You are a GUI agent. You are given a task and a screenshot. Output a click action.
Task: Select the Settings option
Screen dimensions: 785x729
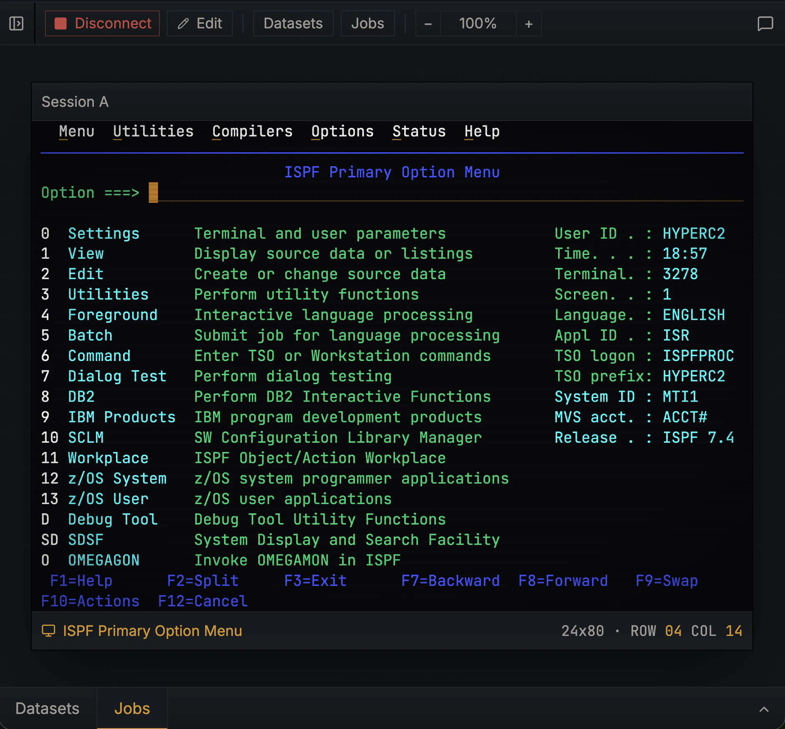click(104, 233)
